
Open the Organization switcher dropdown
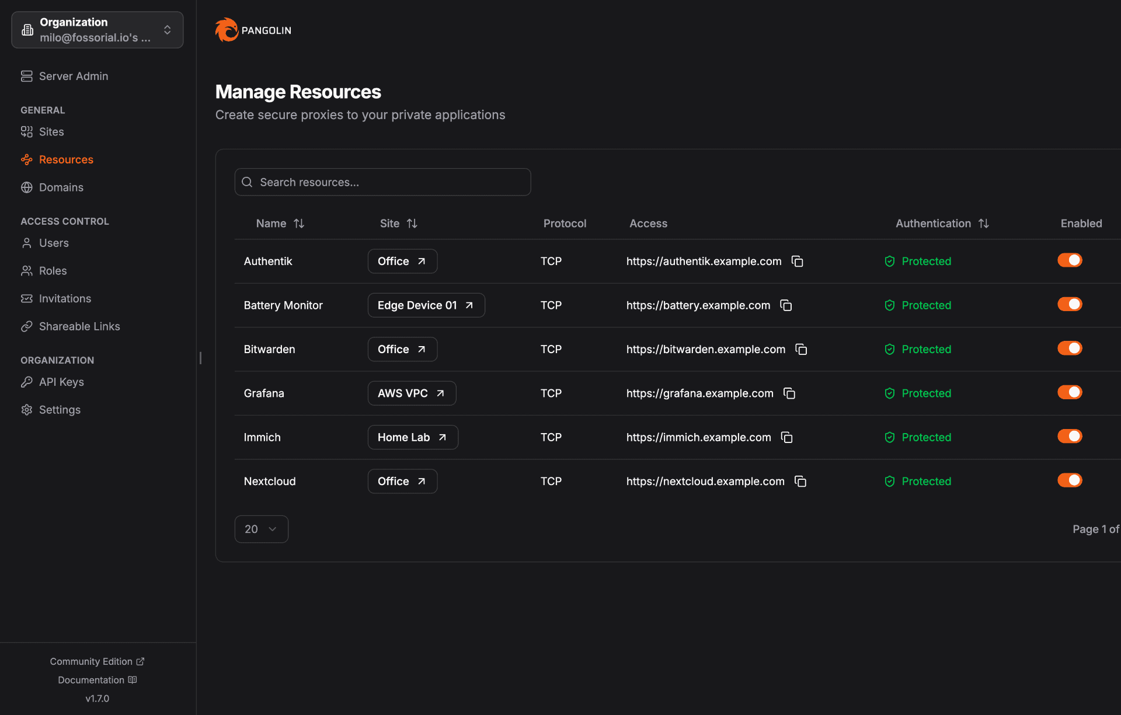pos(98,30)
